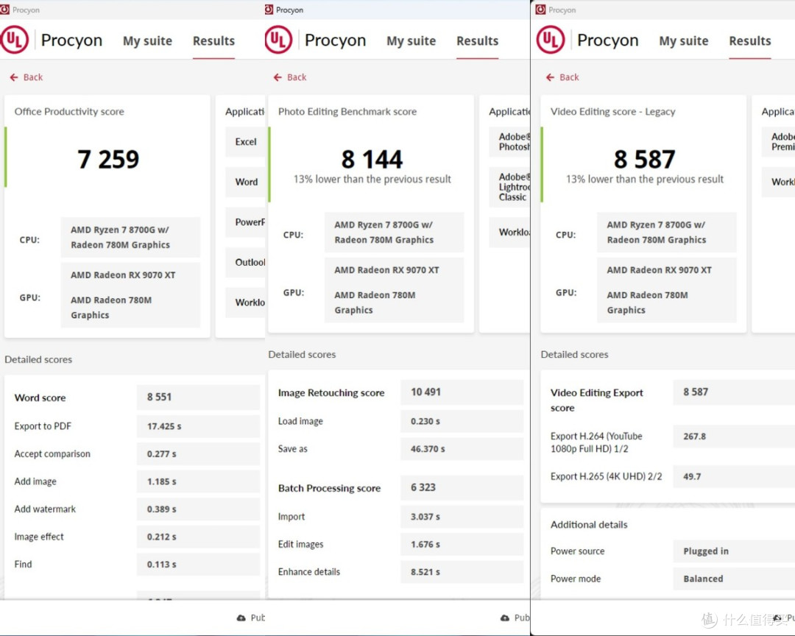The image size is (795, 636).
Task: Go Back in Video Editing window
Action: (562, 77)
